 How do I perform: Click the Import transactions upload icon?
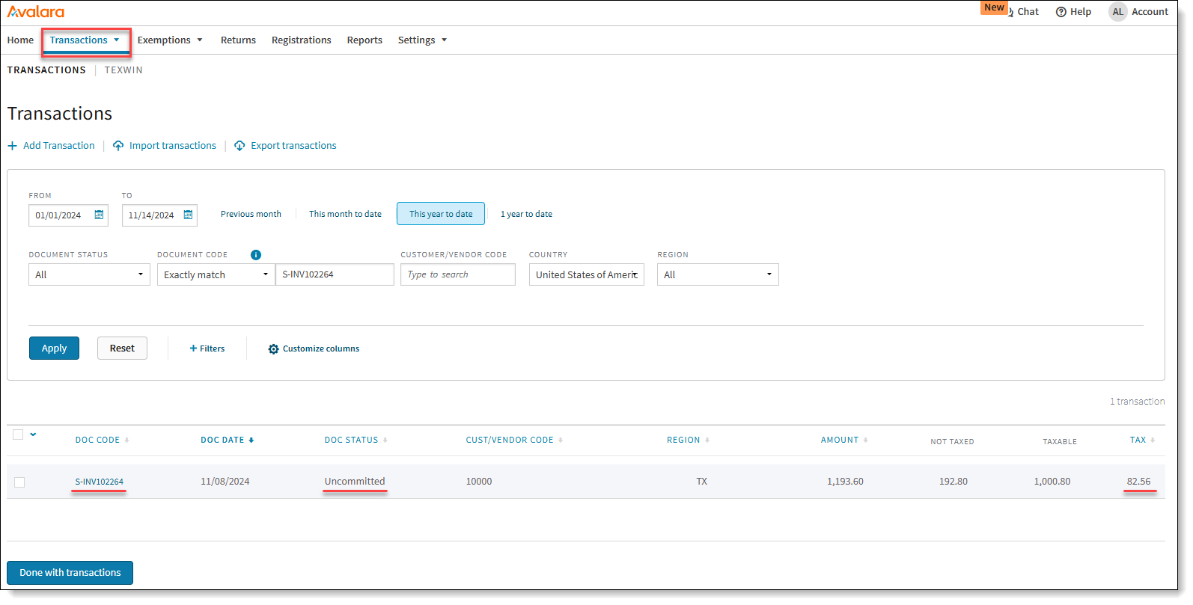click(x=118, y=146)
